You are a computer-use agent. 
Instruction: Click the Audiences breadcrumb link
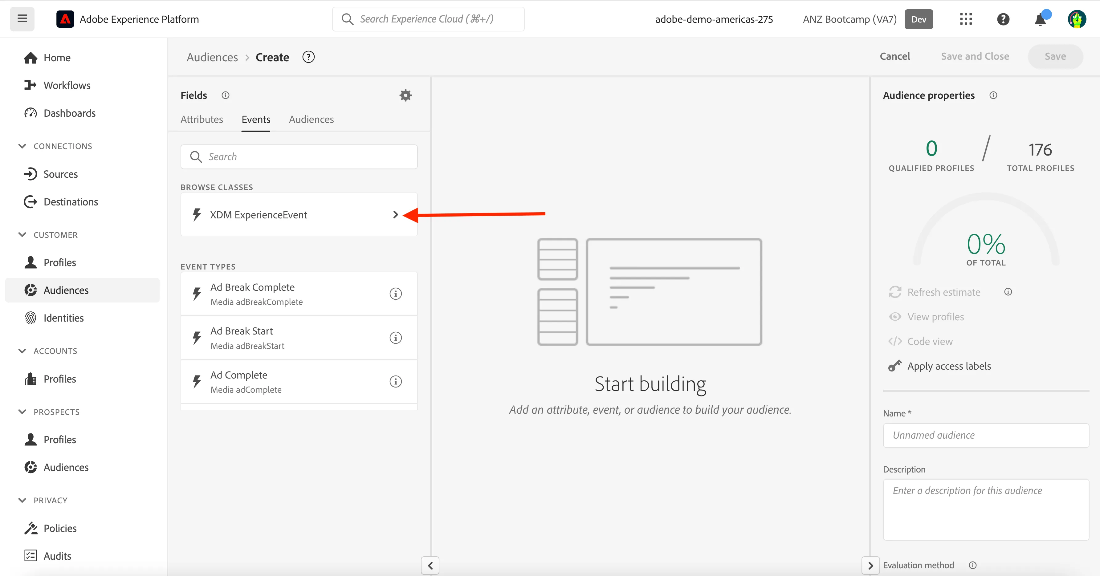tap(212, 57)
